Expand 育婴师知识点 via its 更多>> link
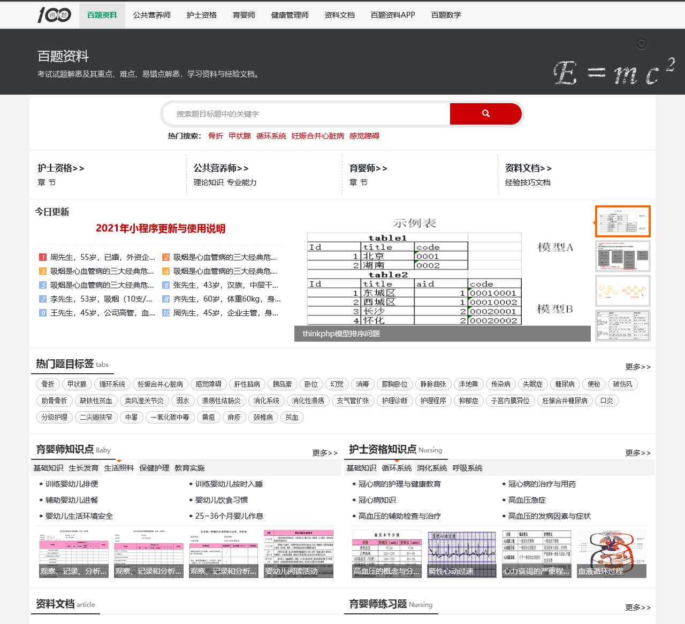Image resolution: width=685 pixels, height=624 pixels. pos(324,452)
